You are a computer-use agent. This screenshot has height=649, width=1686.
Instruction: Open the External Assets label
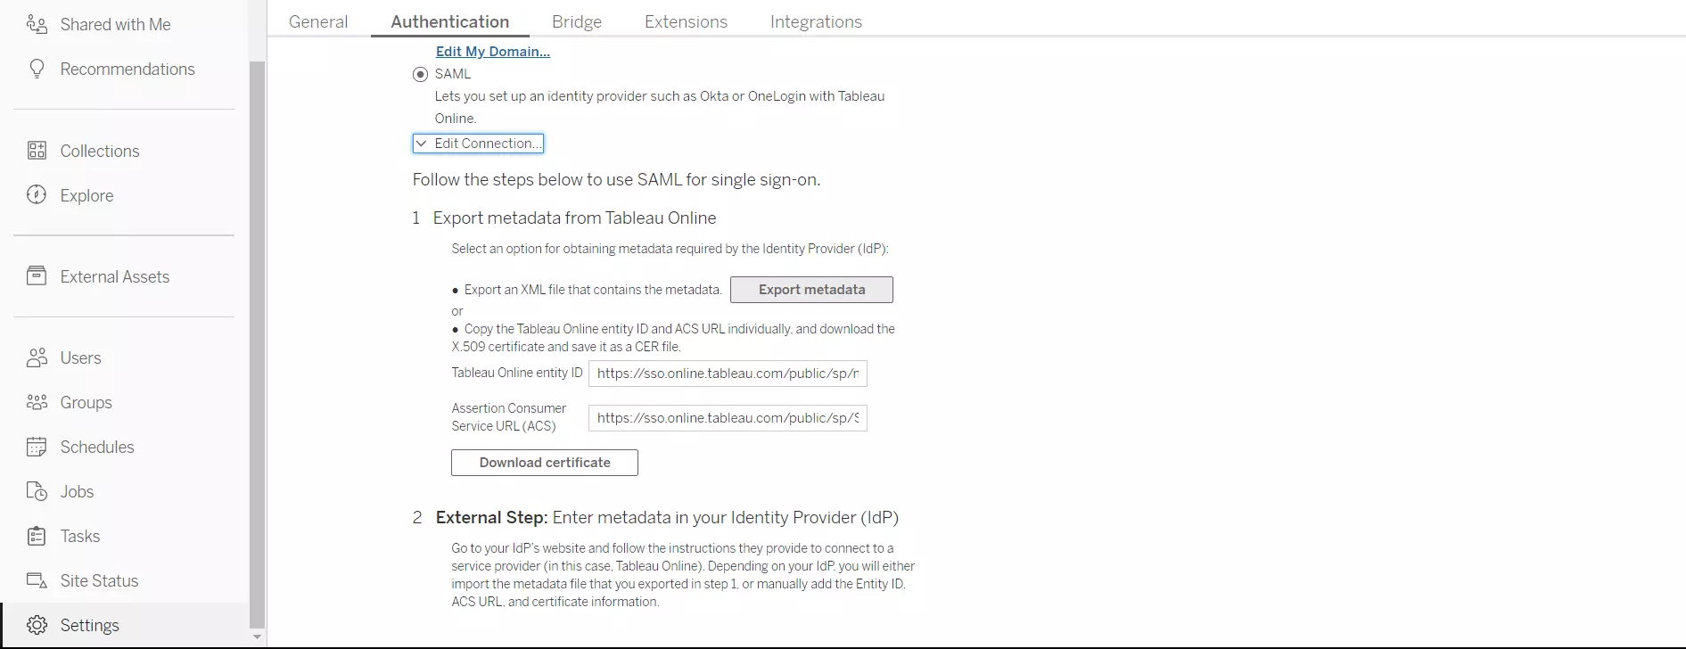coord(115,276)
